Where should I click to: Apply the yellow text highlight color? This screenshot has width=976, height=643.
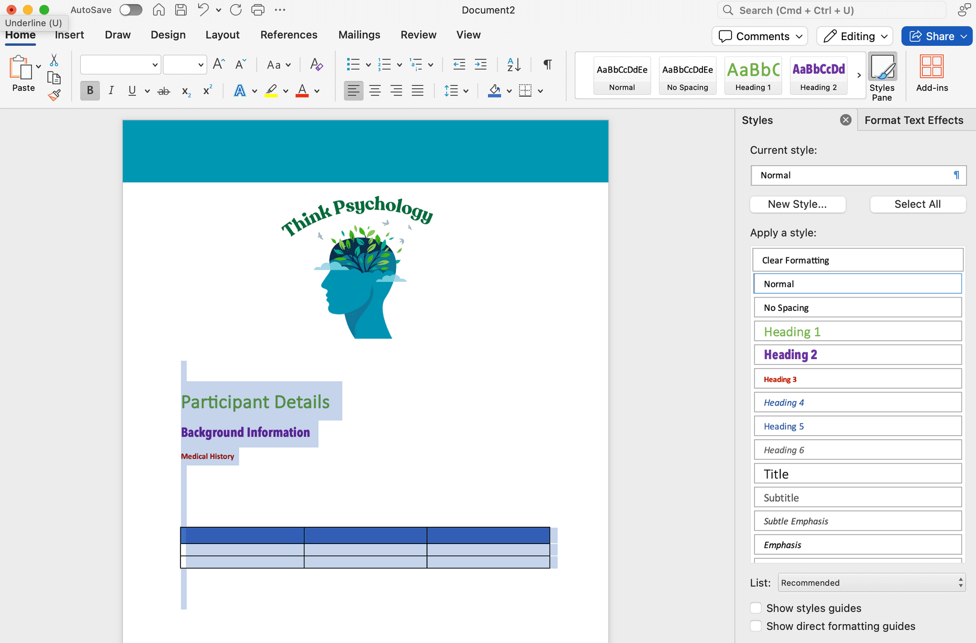coord(271,91)
